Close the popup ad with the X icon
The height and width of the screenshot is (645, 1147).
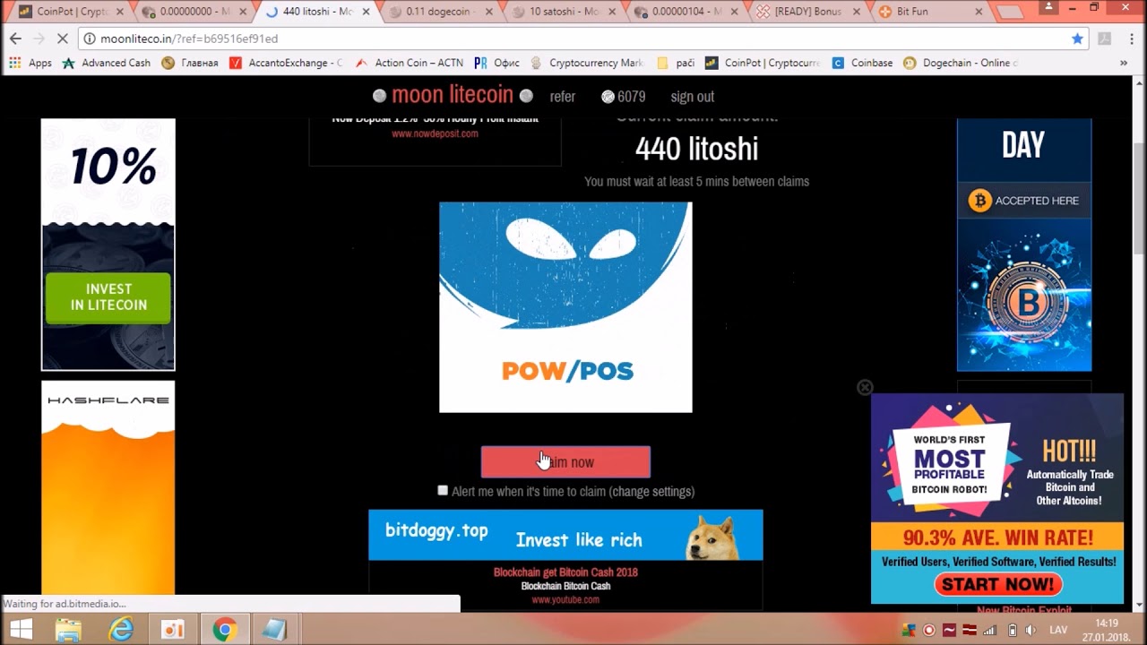tap(865, 387)
